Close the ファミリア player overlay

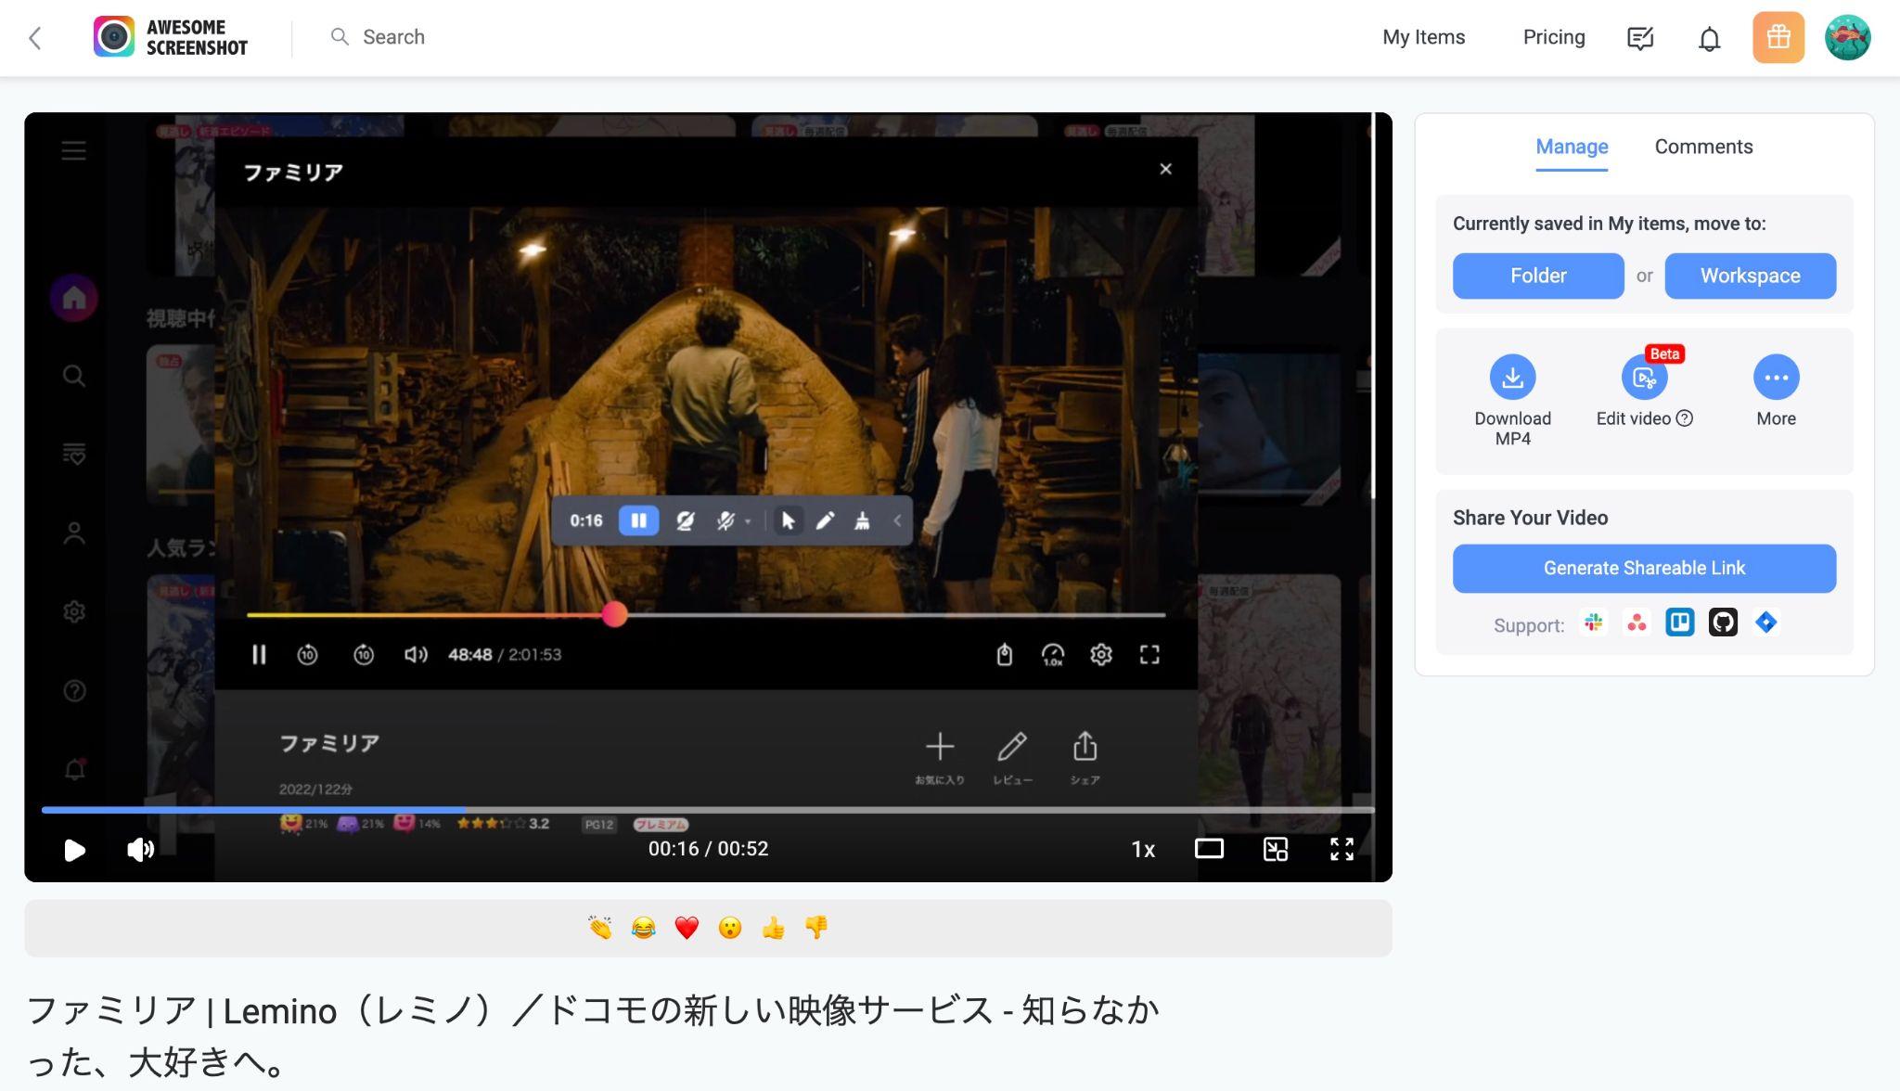[x=1165, y=169]
